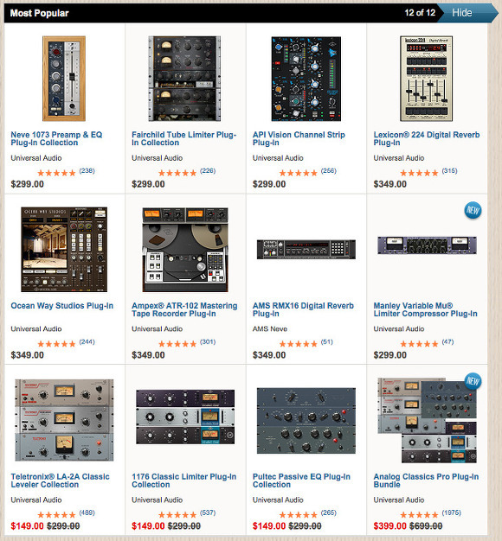This screenshot has height=541, width=502.
Task: Open Manley Variable Mu compressor image
Action: tap(427, 245)
